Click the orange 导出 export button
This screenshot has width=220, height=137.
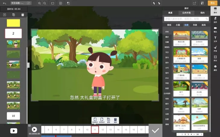tap(212, 3)
